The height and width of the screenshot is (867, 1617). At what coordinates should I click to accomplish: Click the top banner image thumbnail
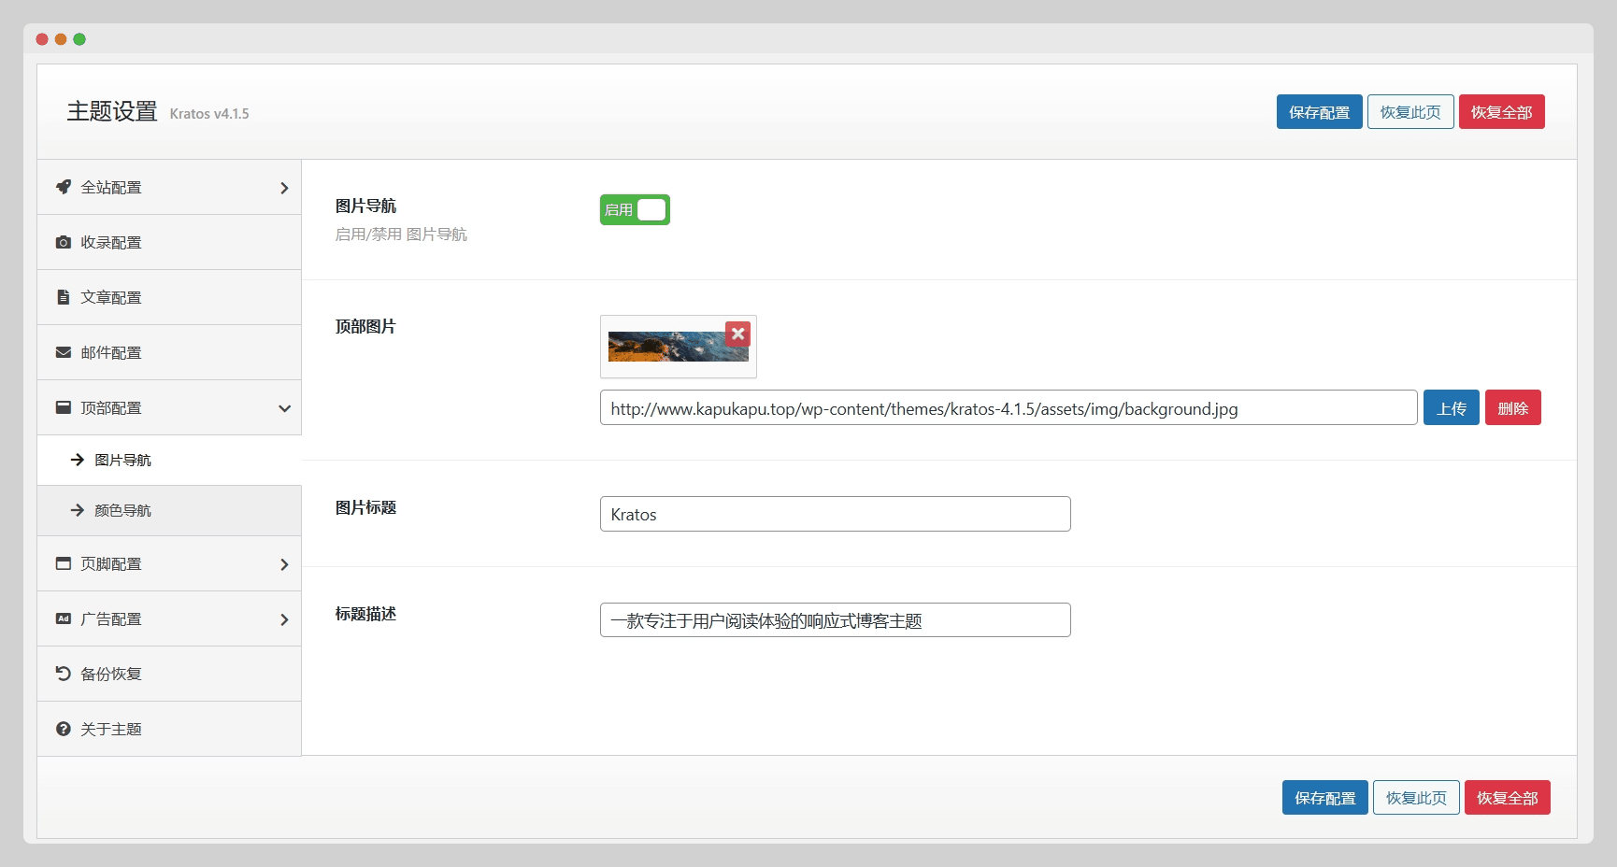pyautogui.click(x=667, y=348)
